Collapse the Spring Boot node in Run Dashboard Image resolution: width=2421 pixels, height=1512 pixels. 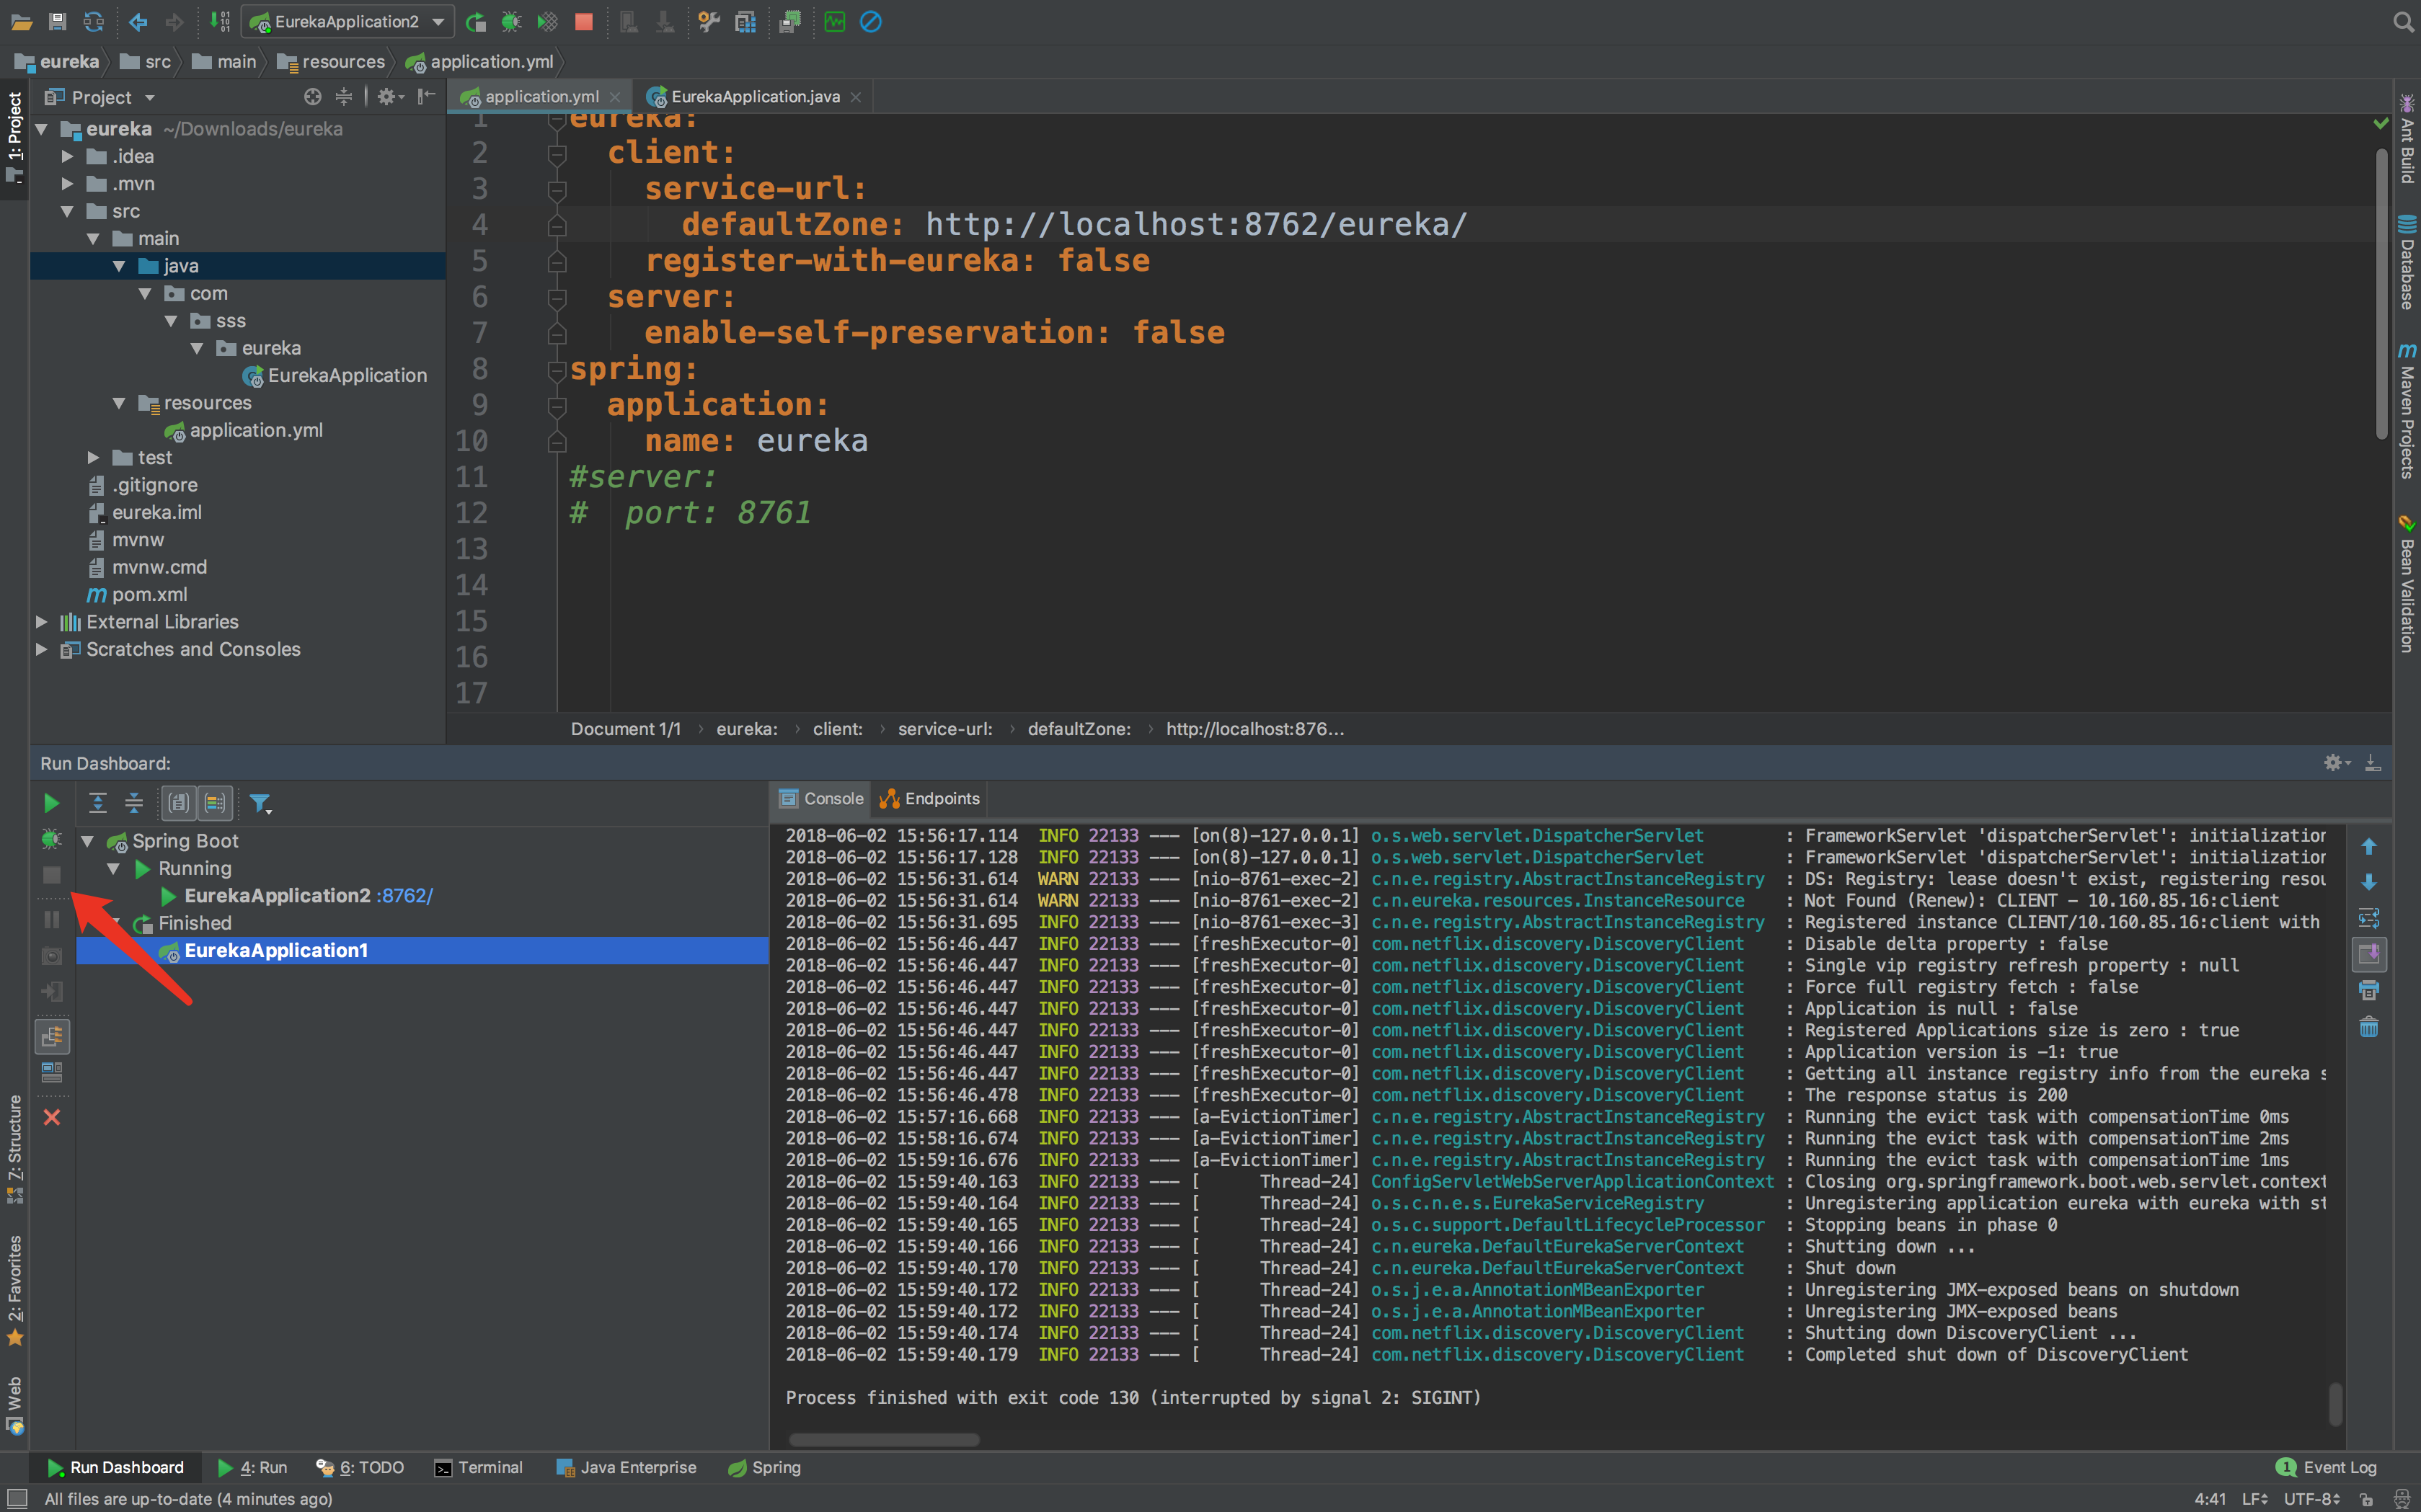coord(87,841)
